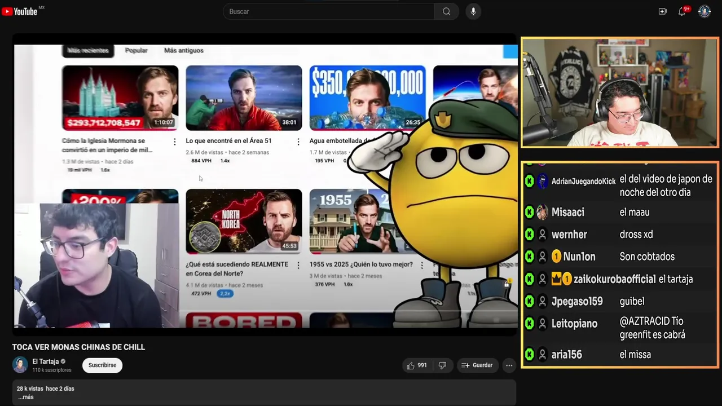Click the 110 k suscriptores text

tap(52, 370)
